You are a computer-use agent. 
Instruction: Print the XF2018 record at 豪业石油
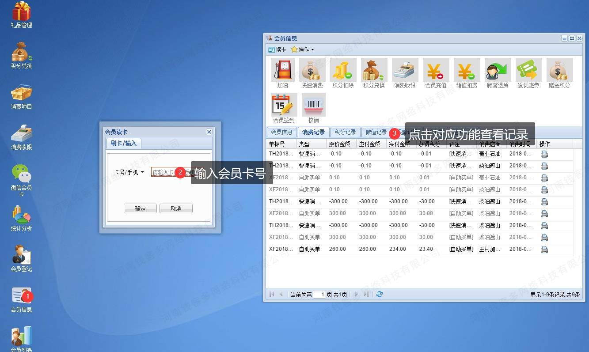tap(544, 178)
